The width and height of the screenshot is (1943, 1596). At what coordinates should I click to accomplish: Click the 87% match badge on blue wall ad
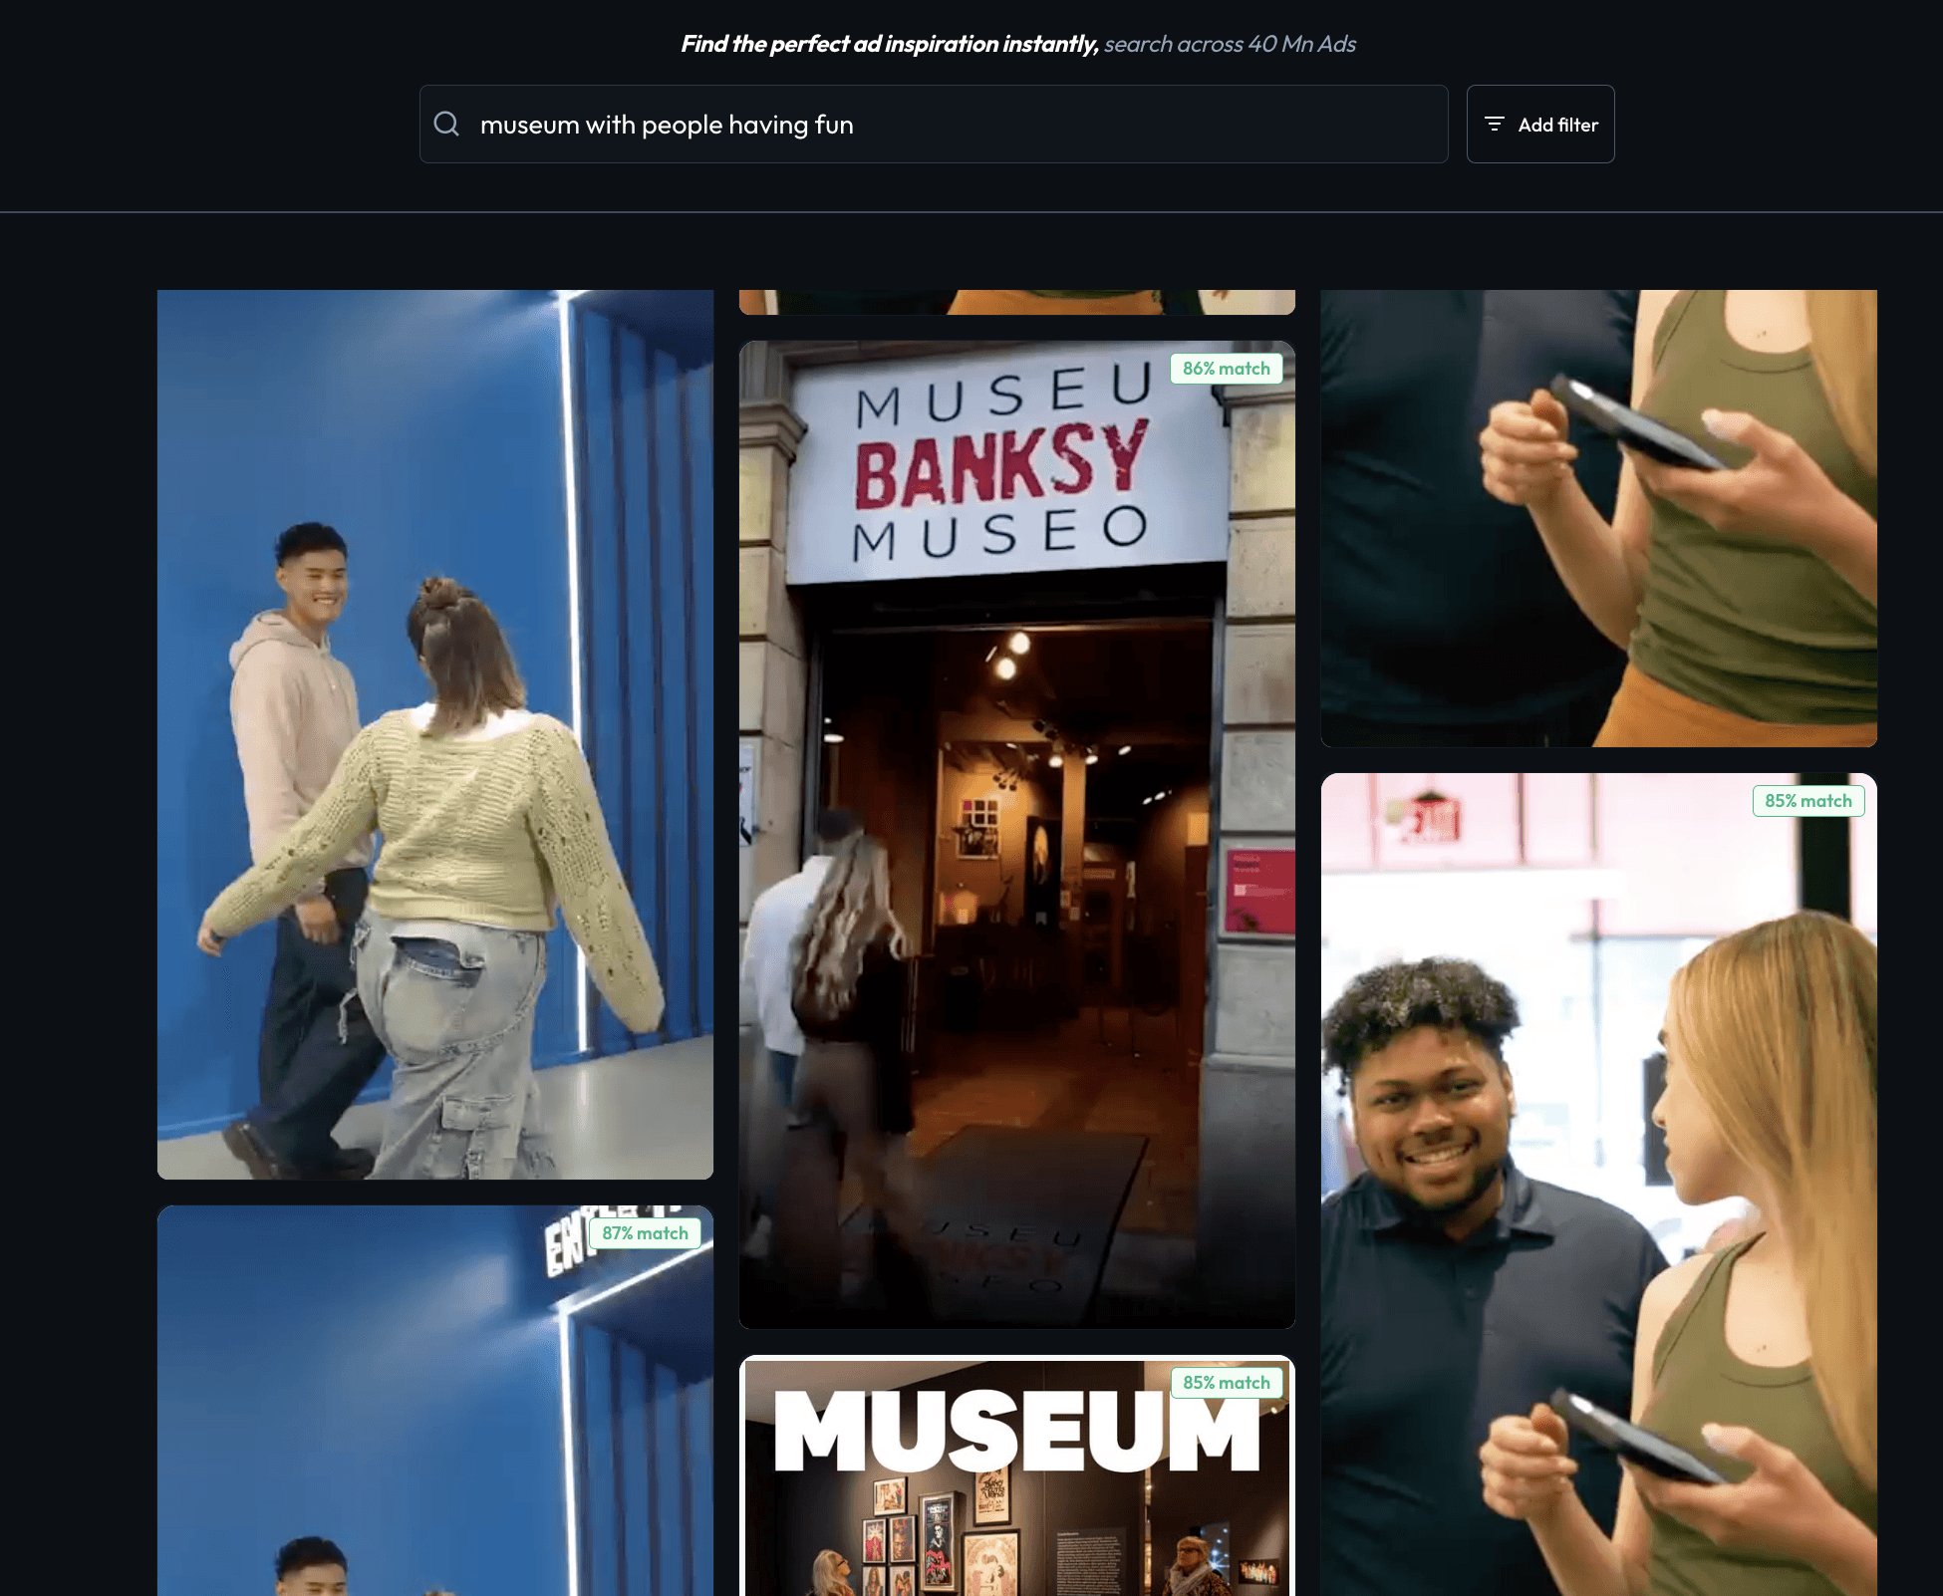click(x=645, y=1233)
